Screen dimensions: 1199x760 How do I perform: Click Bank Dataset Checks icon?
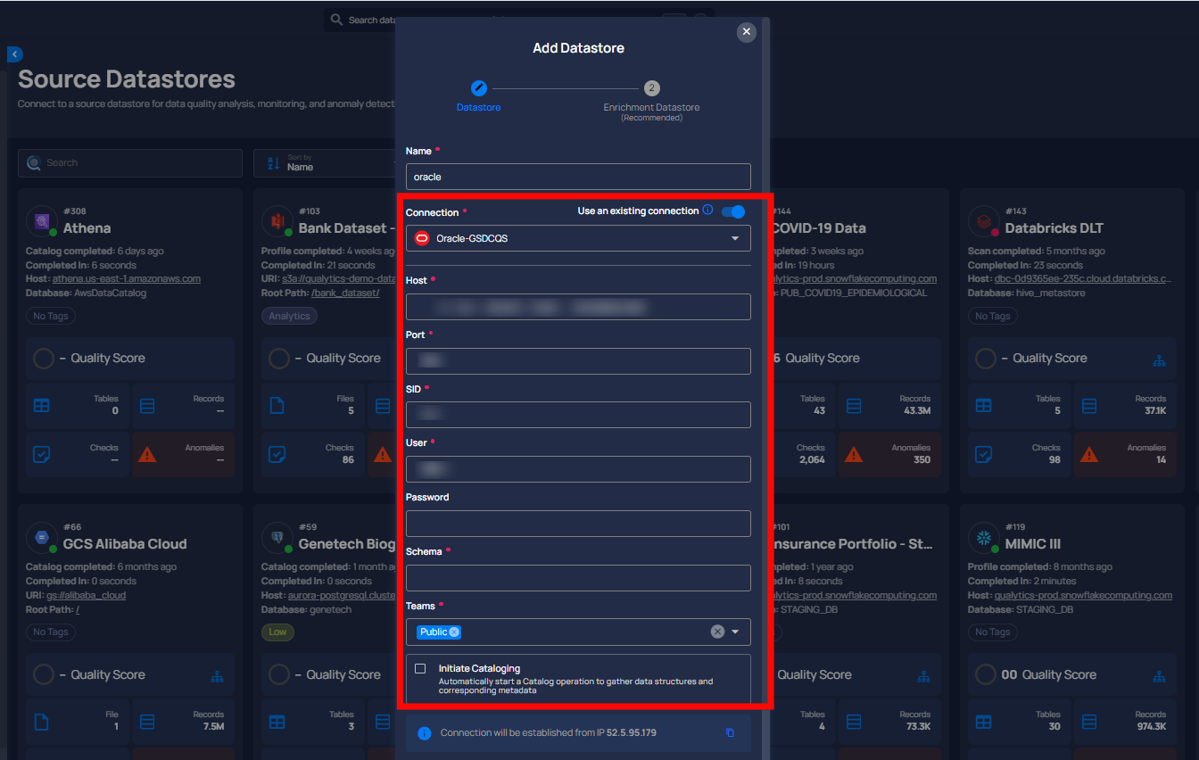pyautogui.click(x=277, y=454)
